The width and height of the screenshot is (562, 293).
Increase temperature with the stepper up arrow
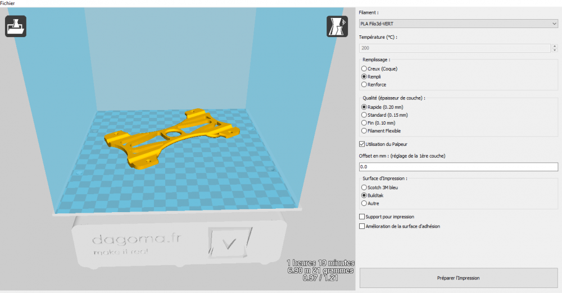pyautogui.click(x=555, y=46)
